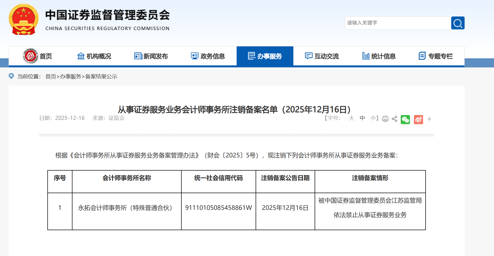Image resolution: width=494 pixels, height=256 pixels.
Task: Share article via Weibo icon
Action: pos(418,119)
